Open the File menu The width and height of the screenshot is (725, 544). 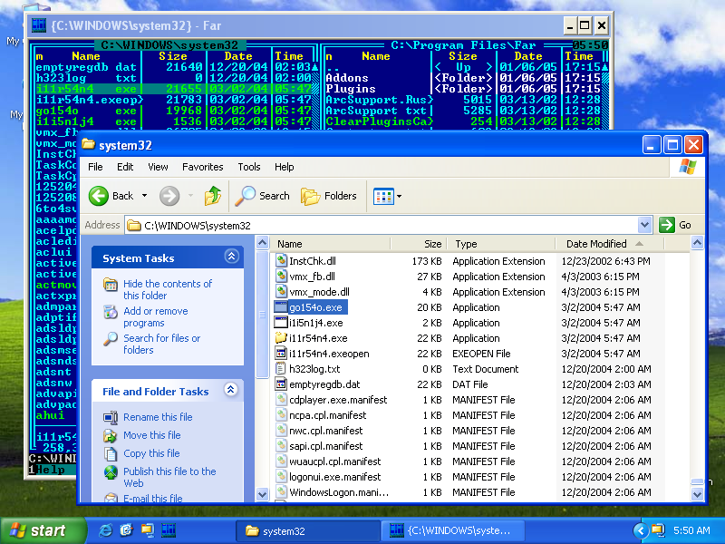(x=95, y=167)
